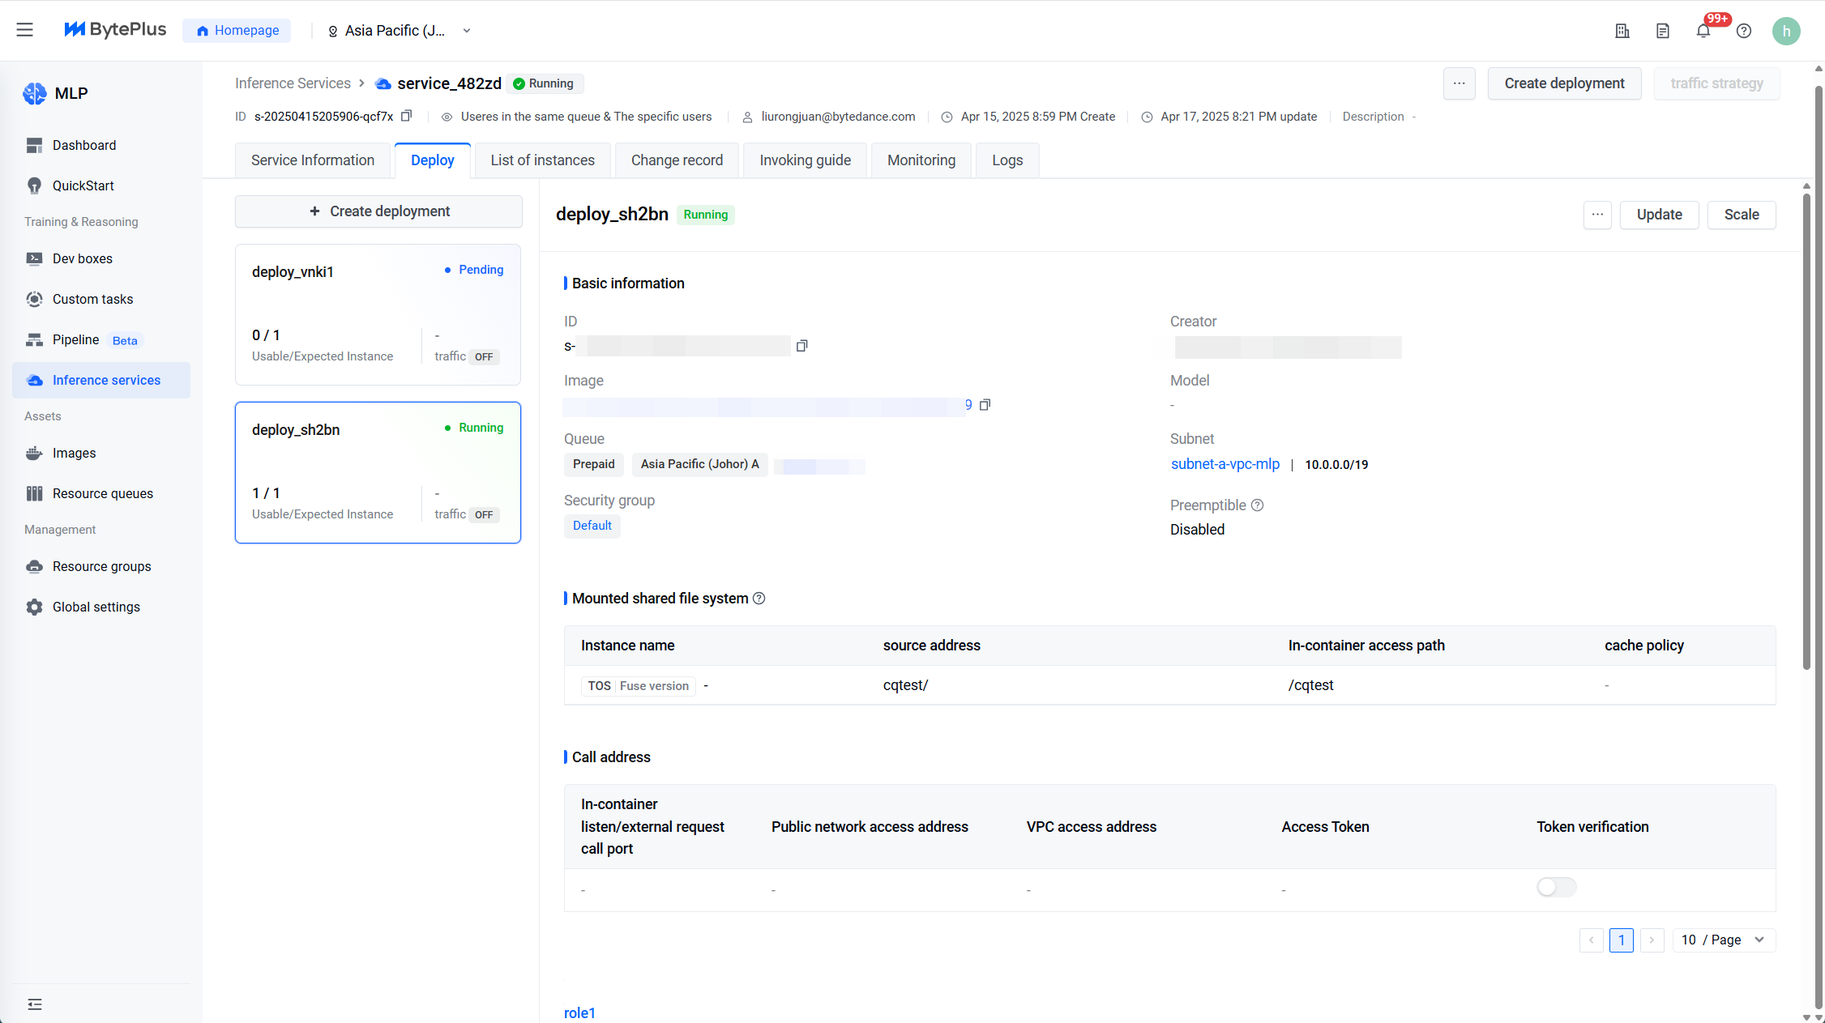Expand the Asia Pacific region dropdown
The width and height of the screenshot is (1825, 1023).
(x=399, y=31)
